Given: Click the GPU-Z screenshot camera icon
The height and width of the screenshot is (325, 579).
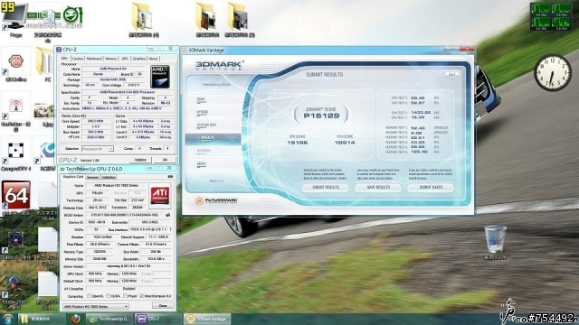Looking at the screenshot, I should pos(170,177).
